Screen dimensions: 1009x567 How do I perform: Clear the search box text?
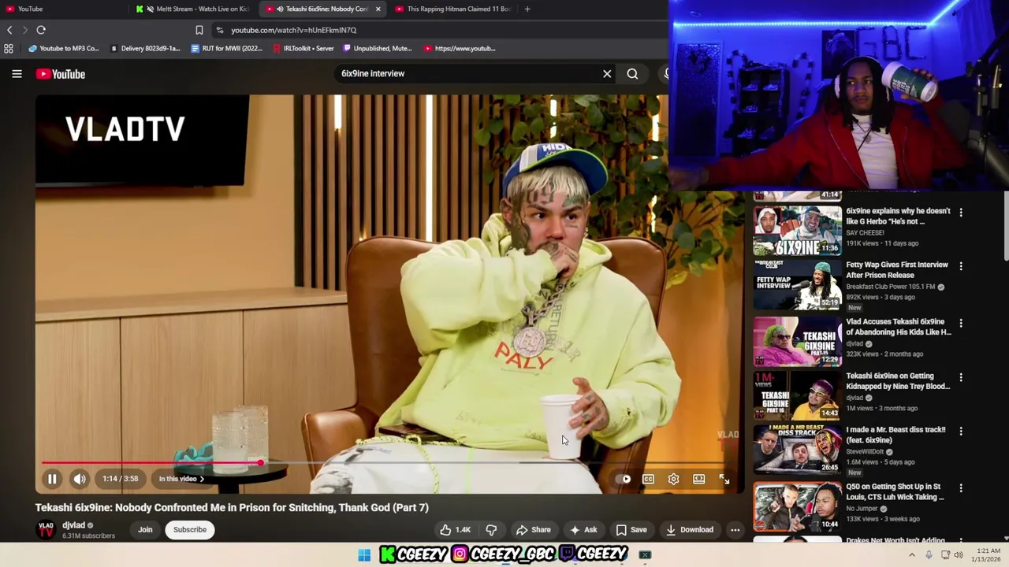click(607, 74)
